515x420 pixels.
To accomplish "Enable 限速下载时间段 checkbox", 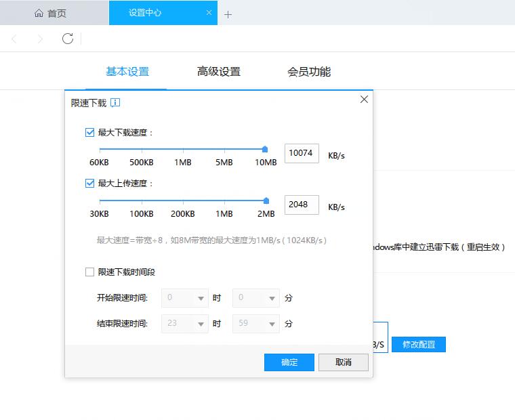I will (89, 272).
